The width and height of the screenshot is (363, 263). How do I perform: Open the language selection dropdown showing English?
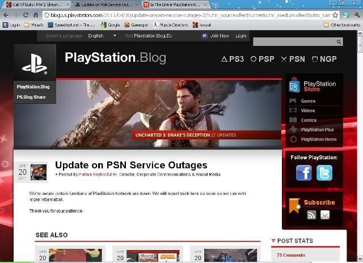[102, 36]
